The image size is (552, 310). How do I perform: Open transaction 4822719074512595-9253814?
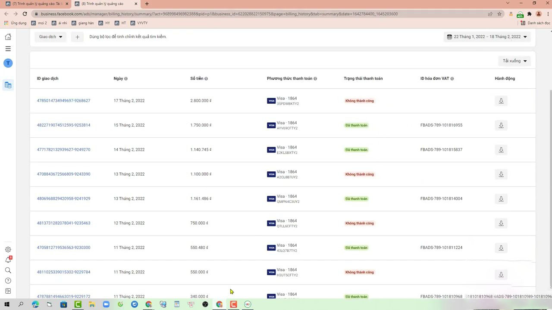[x=64, y=125]
